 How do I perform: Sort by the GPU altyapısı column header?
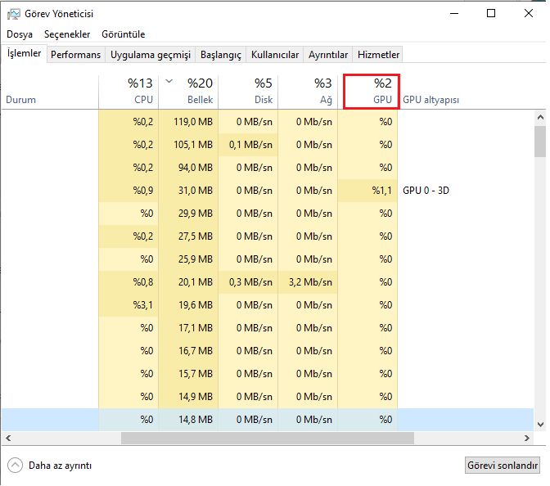click(431, 100)
